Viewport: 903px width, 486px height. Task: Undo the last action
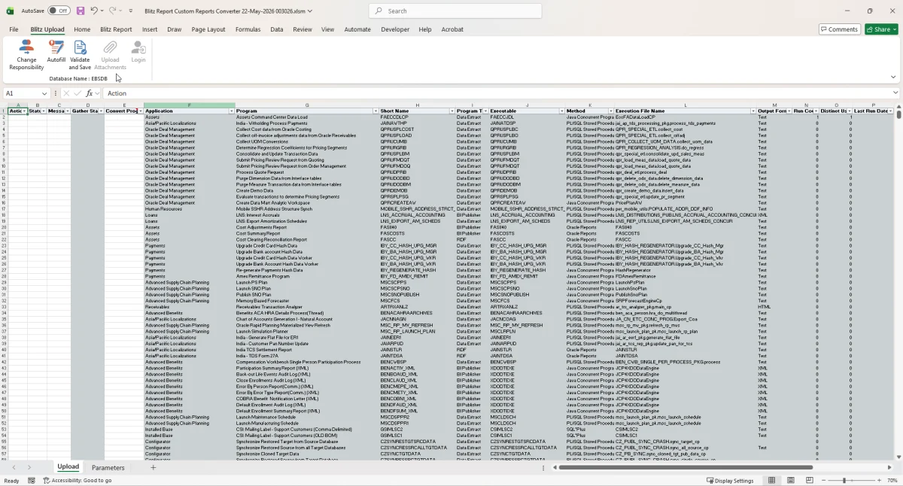tap(94, 11)
